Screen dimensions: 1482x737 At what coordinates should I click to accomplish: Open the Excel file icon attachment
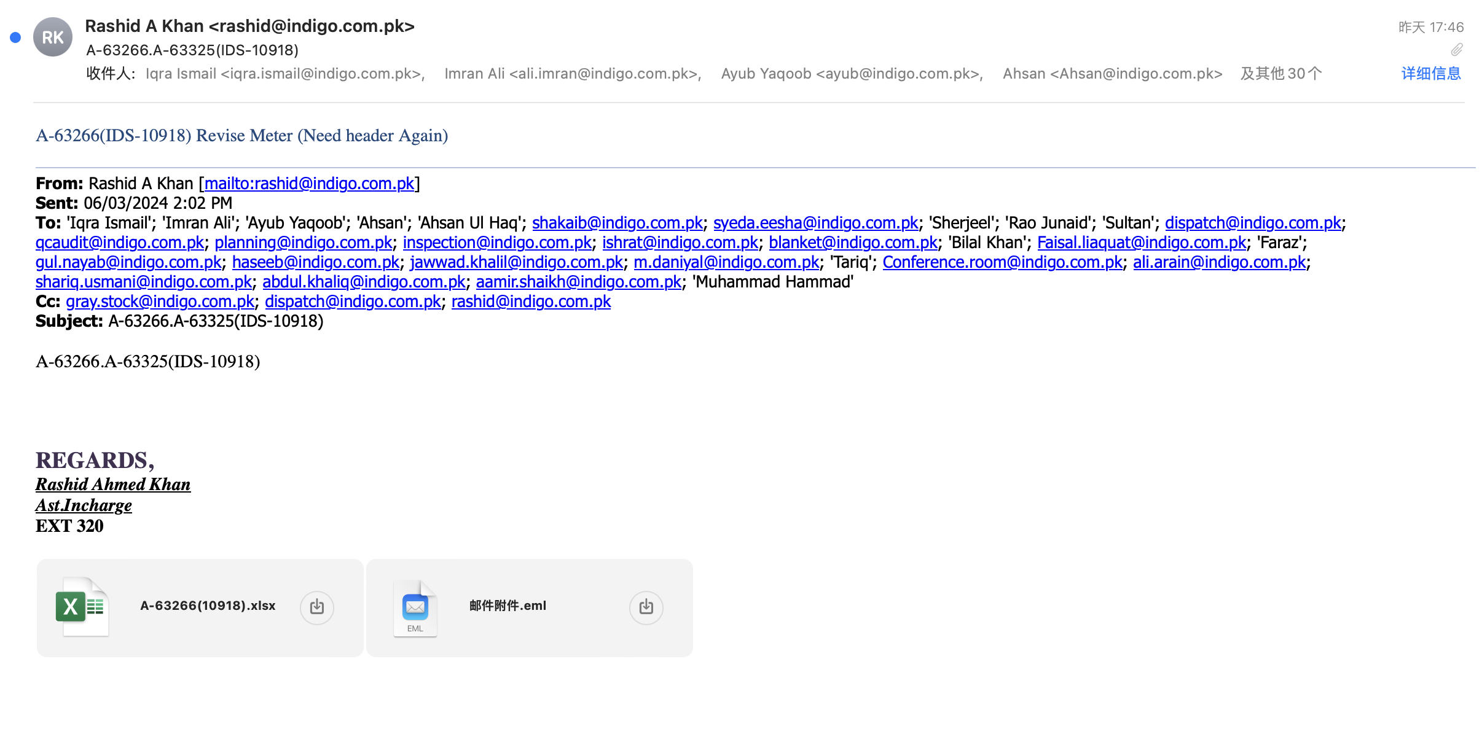82,607
